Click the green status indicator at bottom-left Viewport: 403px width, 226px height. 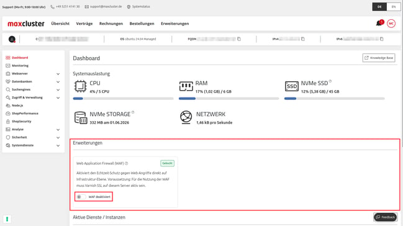click(7, 219)
